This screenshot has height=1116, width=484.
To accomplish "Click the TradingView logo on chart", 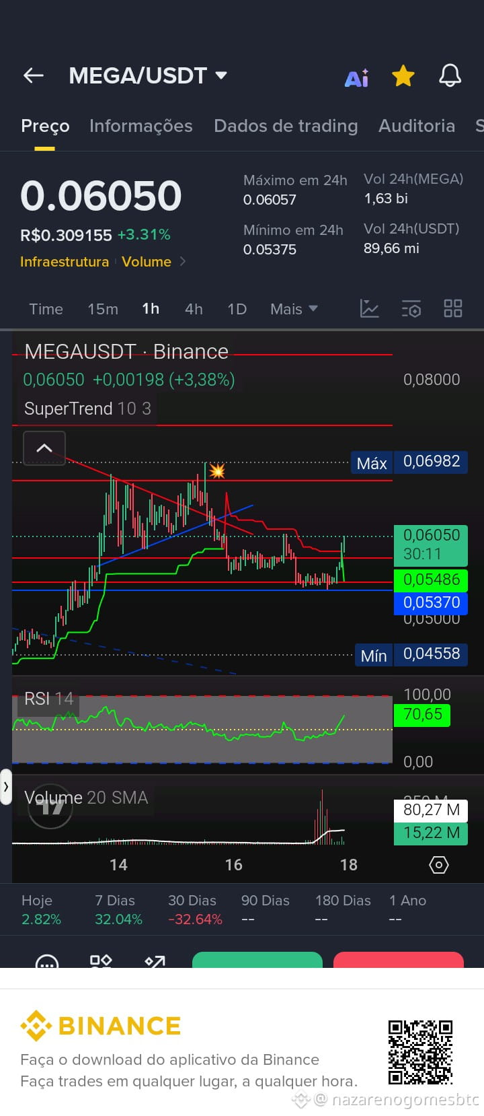I will click(50, 806).
